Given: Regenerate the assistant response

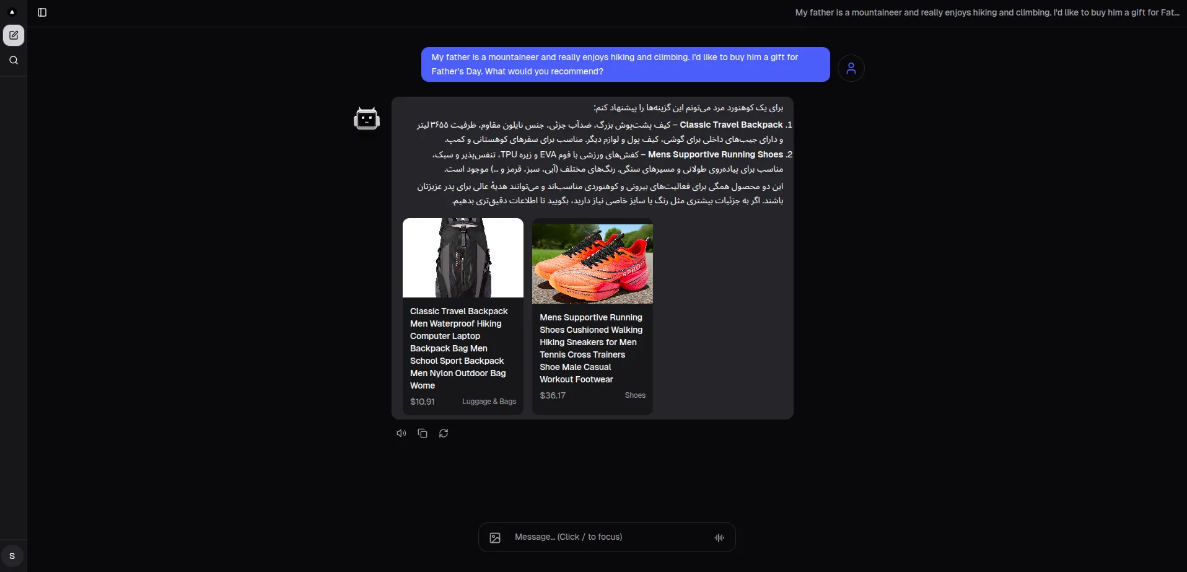Looking at the screenshot, I should tap(444, 433).
